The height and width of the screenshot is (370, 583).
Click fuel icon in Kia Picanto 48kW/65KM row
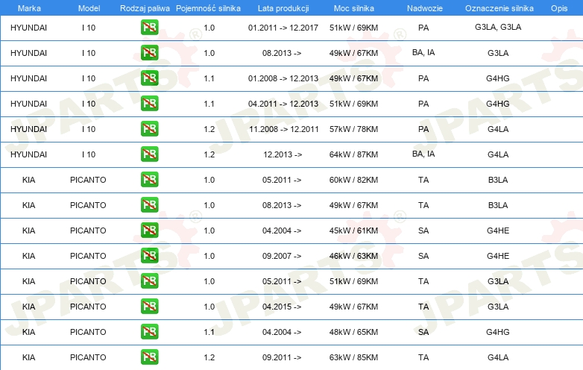(149, 332)
